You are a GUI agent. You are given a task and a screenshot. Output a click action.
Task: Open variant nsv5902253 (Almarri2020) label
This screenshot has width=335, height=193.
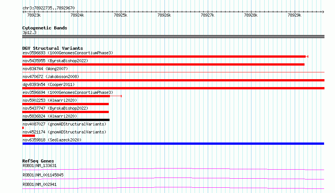click(x=50, y=100)
